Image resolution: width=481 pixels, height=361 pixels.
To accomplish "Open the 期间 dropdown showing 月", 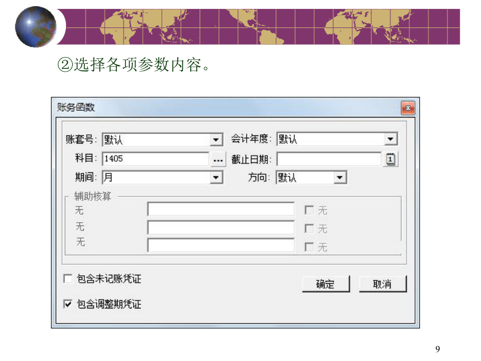I will point(162,177).
